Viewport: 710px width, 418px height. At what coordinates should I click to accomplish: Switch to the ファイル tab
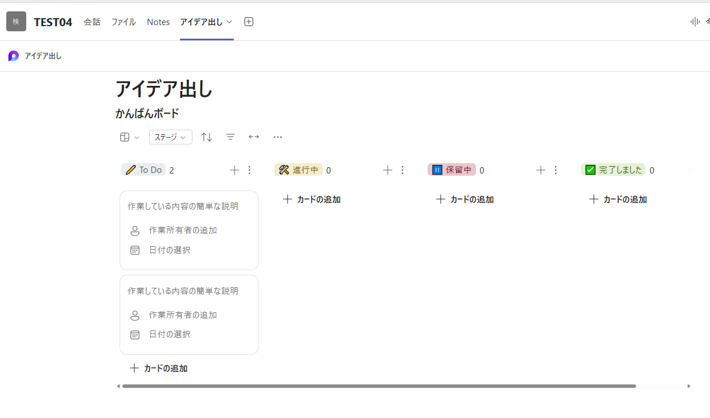(x=123, y=22)
